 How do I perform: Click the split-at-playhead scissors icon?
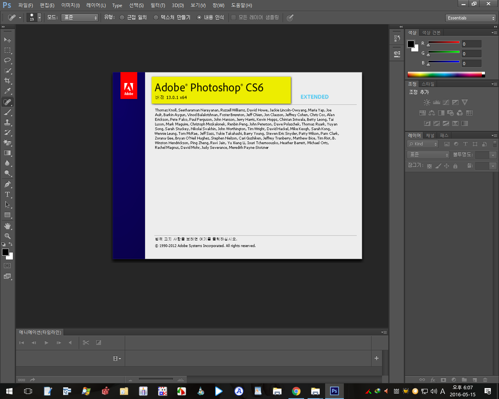click(x=86, y=343)
